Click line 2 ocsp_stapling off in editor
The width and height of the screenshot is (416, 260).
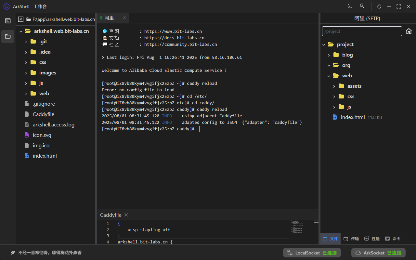tap(149, 229)
